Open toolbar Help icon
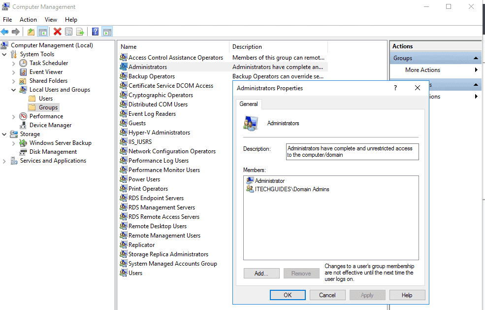This screenshot has width=485, height=310. click(95, 31)
